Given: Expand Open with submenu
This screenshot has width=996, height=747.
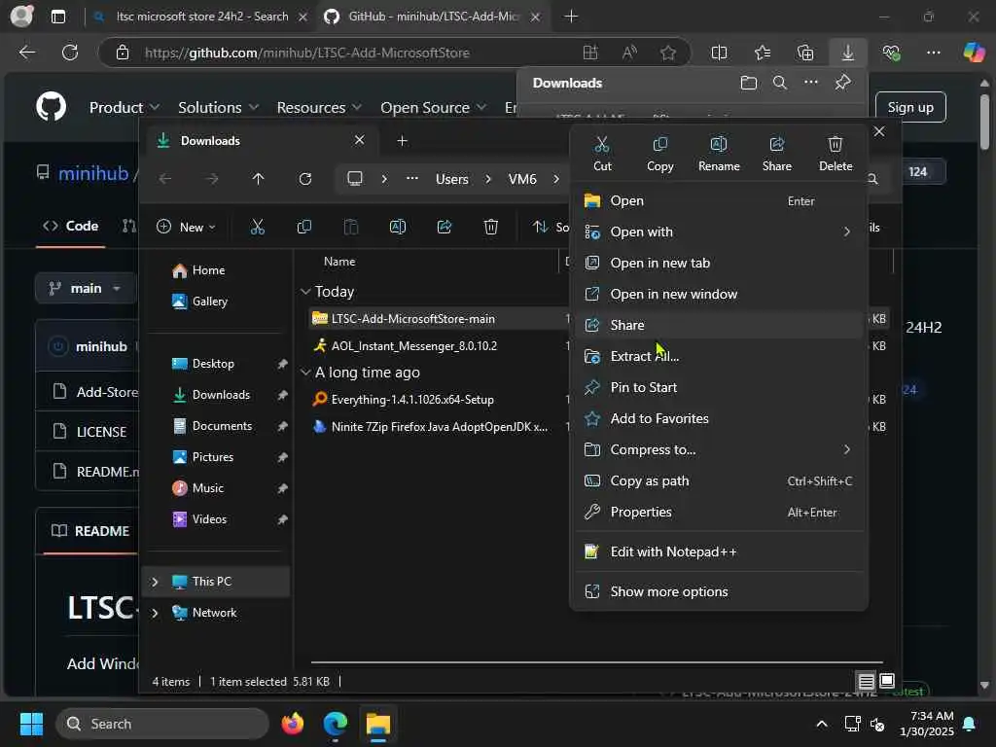Looking at the screenshot, I should pos(719,231).
